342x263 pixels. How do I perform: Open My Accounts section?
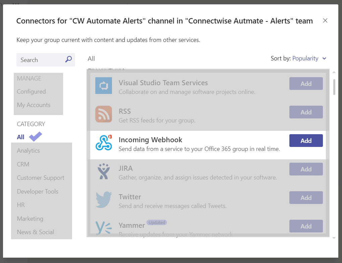click(34, 105)
